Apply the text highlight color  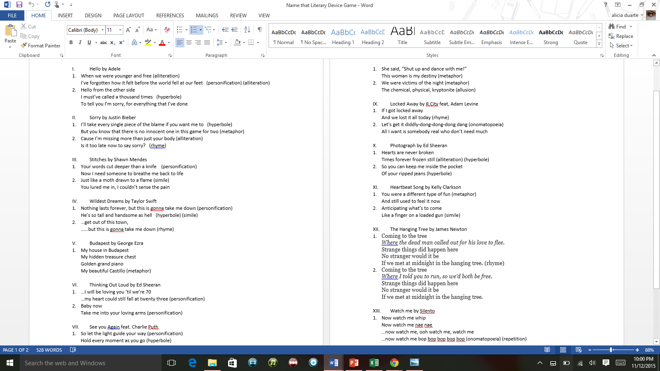pos(148,42)
